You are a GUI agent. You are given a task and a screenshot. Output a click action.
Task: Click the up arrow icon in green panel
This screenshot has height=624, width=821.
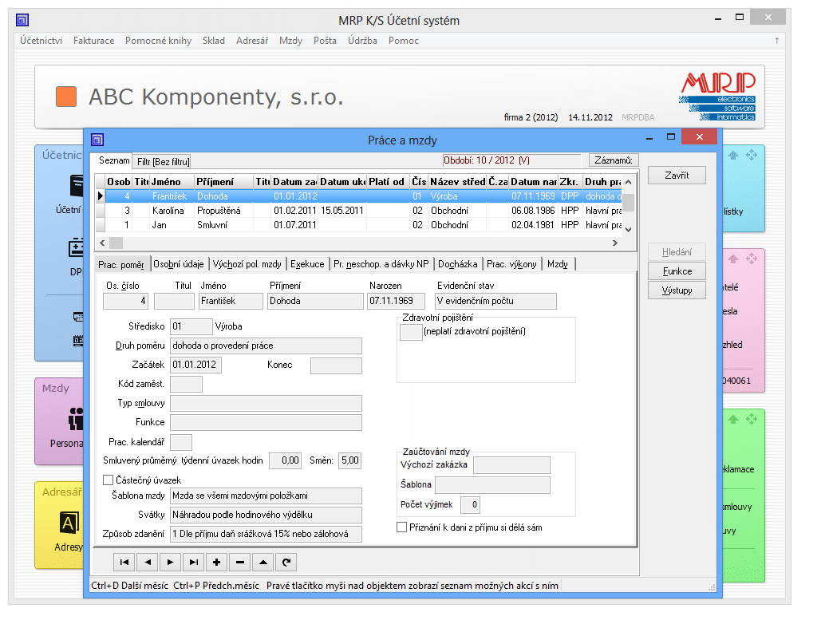[x=733, y=419]
